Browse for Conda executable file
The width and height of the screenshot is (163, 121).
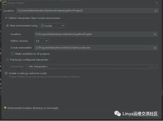pyautogui.click(x=155, y=48)
